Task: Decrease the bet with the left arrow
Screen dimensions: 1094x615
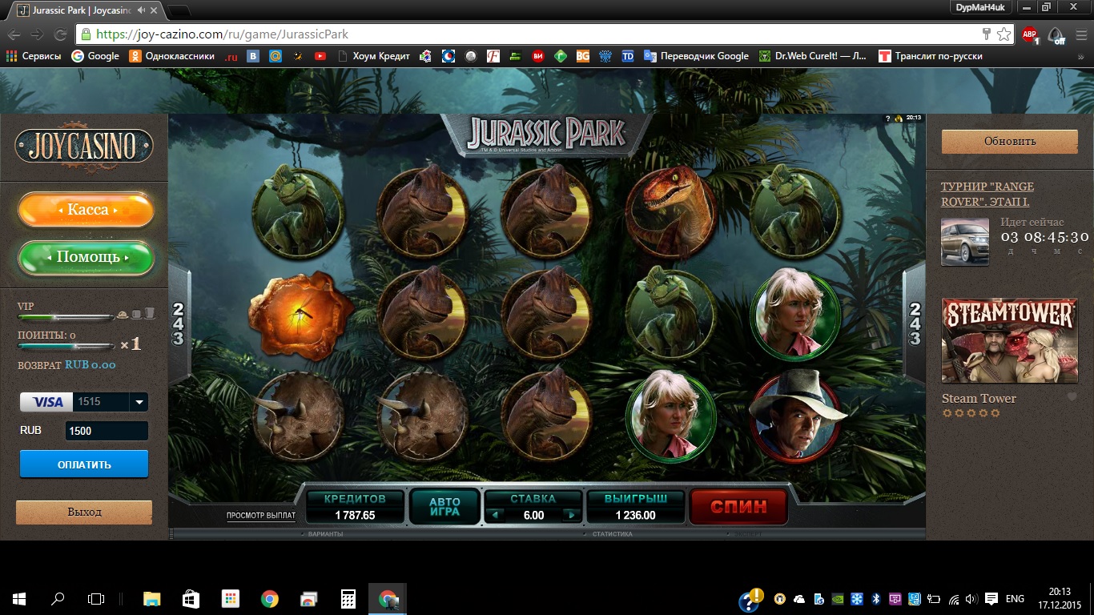Action: tap(495, 515)
